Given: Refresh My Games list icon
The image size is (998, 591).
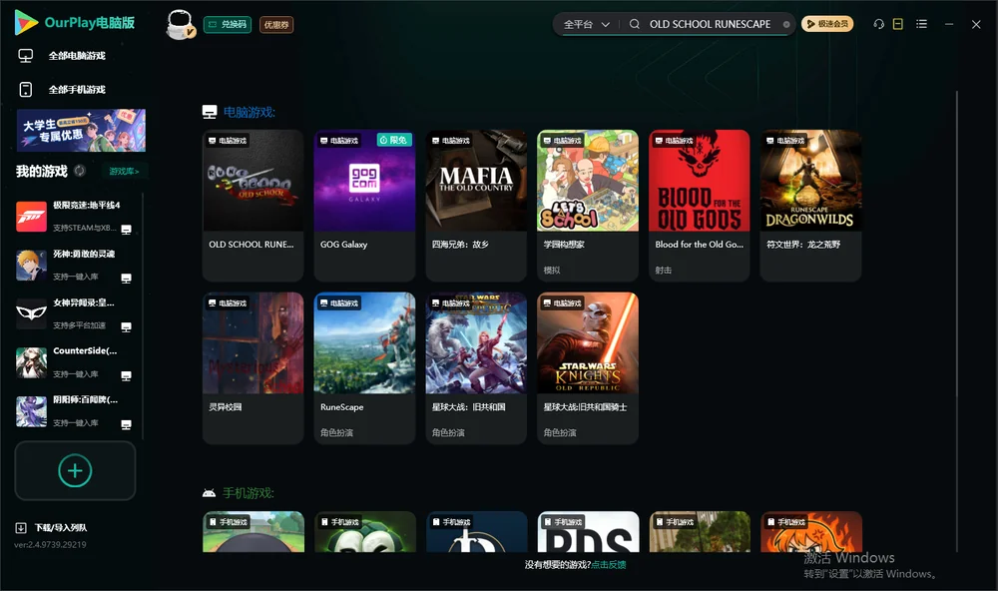Looking at the screenshot, I should click(x=80, y=171).
